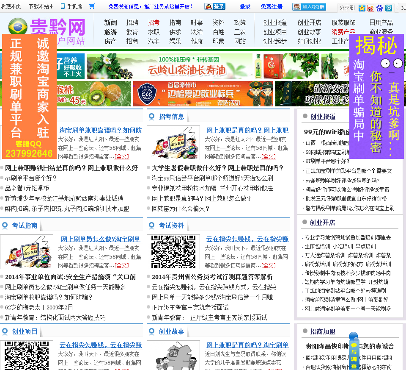Click the 考试指南 section heading
The width and height of the screenshot is (406, 370).
click(x=25, y=225)
